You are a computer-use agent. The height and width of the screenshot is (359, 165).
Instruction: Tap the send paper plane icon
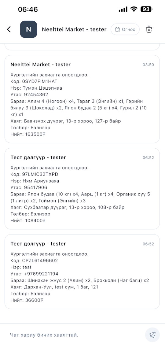click(152, 335)
